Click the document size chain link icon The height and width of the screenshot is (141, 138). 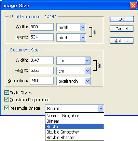coord(99,65)
